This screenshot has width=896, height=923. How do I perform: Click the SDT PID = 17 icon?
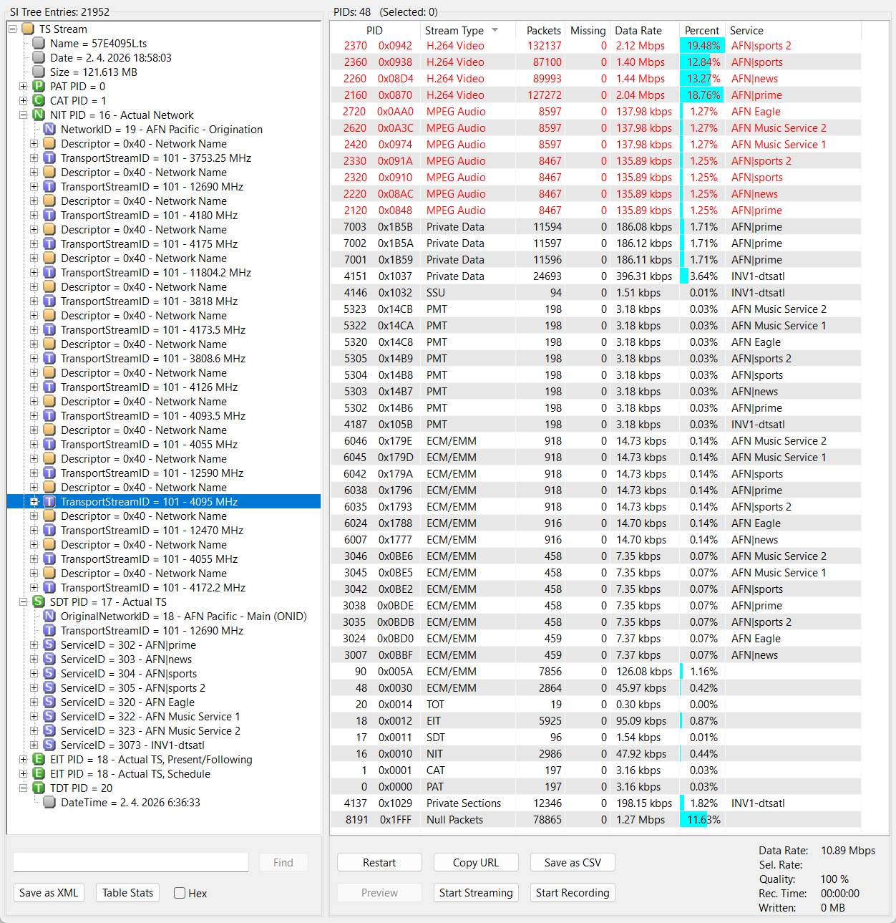[x=39, y=602]
